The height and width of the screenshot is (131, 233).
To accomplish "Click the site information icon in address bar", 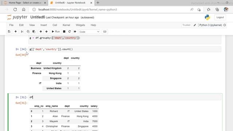I will (x=34, y=9).
